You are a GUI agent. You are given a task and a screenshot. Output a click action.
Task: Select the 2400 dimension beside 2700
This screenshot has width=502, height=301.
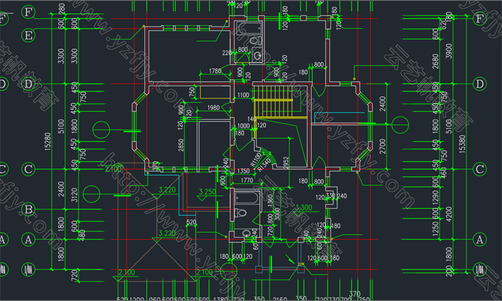click(x=382, y=104)
